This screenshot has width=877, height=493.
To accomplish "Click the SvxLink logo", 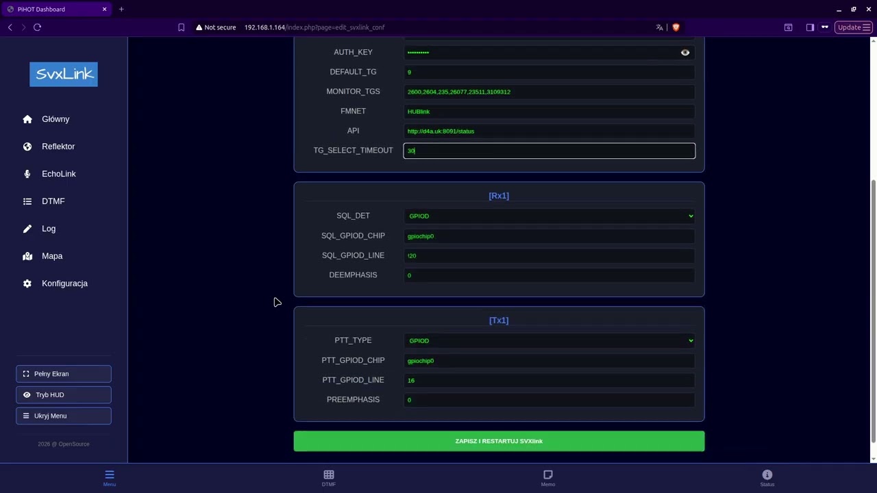I will pos(64,75).
